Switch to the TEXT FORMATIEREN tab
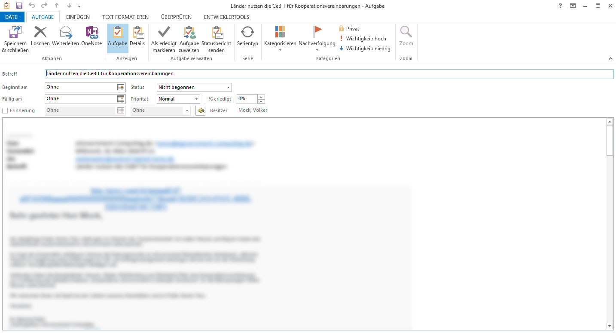 pyautogui.click(x=125, y=17)
